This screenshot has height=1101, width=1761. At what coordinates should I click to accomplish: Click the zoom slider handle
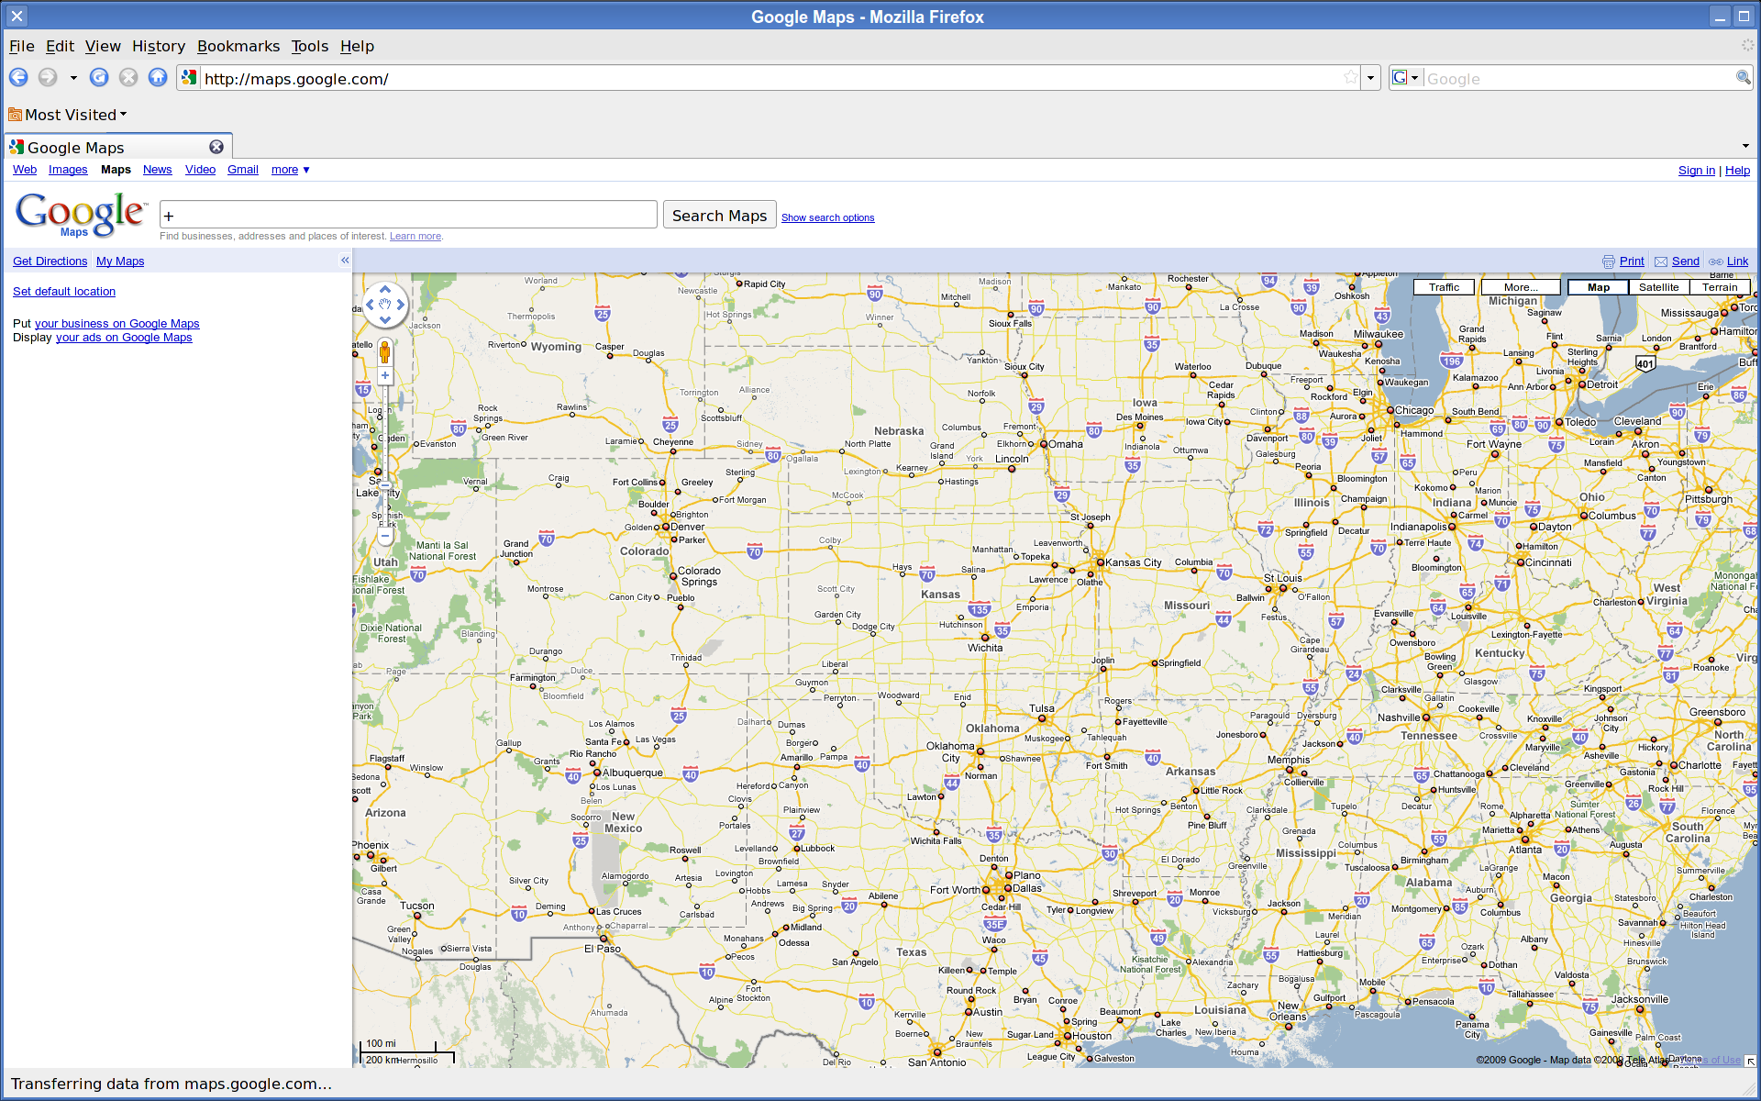pos(385,486)
